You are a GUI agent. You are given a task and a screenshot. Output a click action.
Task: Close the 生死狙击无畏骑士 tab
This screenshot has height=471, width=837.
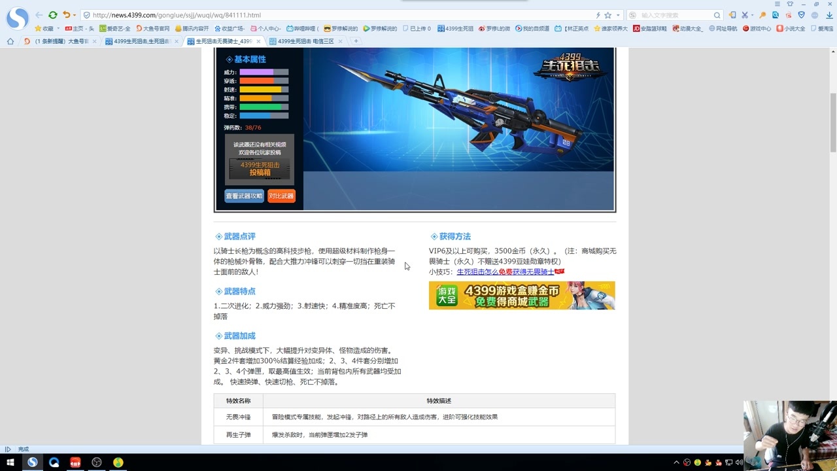pyautogui.click(x=259, y=41)
